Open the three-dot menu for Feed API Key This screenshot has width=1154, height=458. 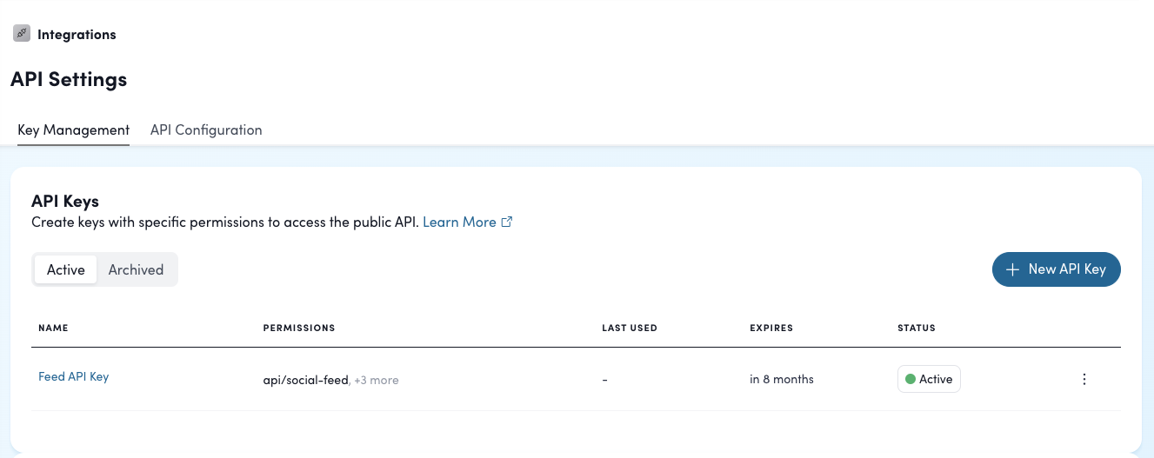click(x=1084, y=379)
